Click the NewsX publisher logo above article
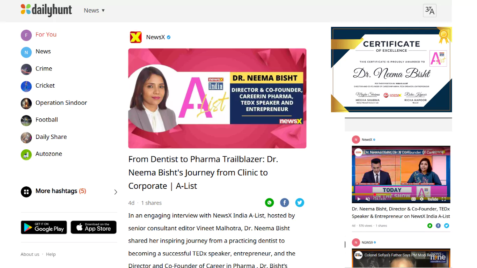 tap(135, 37)
